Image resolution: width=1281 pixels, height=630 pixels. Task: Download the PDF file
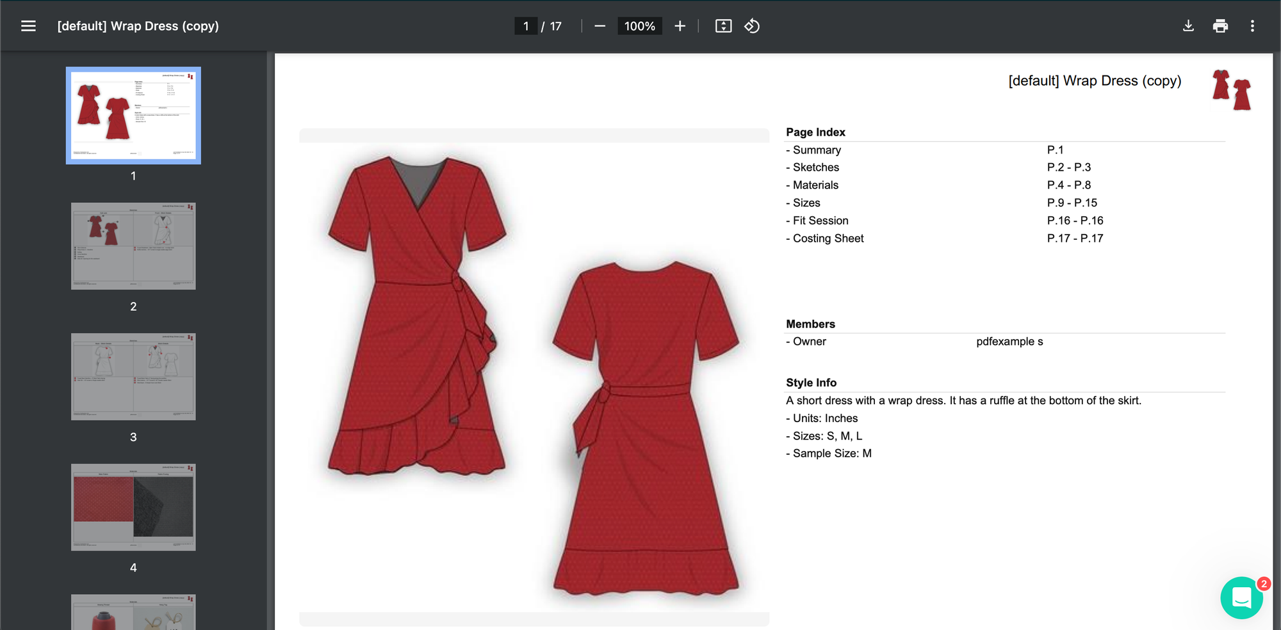[1188, 26]
